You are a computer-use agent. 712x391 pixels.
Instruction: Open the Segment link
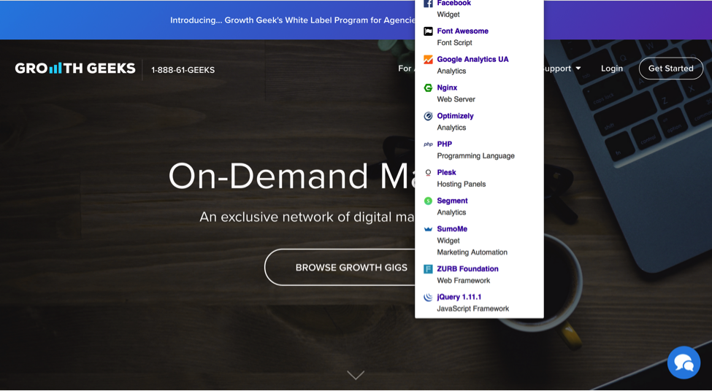(x=452, y=201)
